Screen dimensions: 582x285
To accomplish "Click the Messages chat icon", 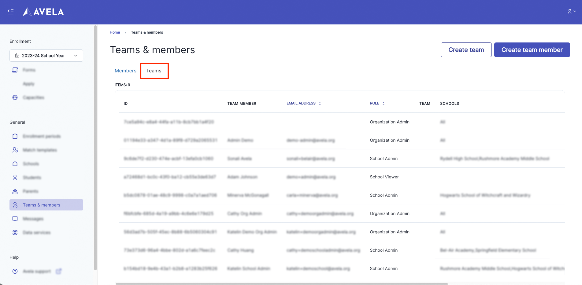I will tap(15, 218).
